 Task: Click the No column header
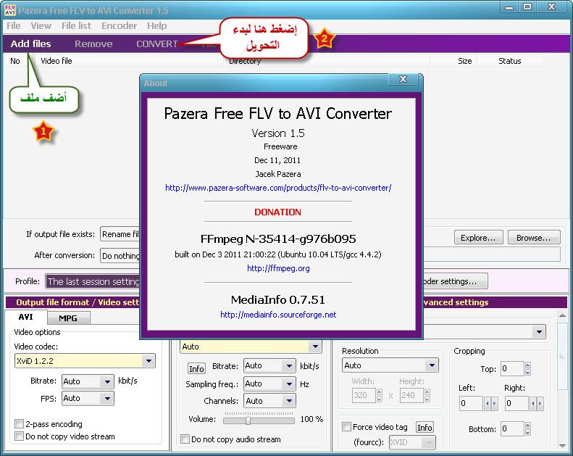coord(15,61)
